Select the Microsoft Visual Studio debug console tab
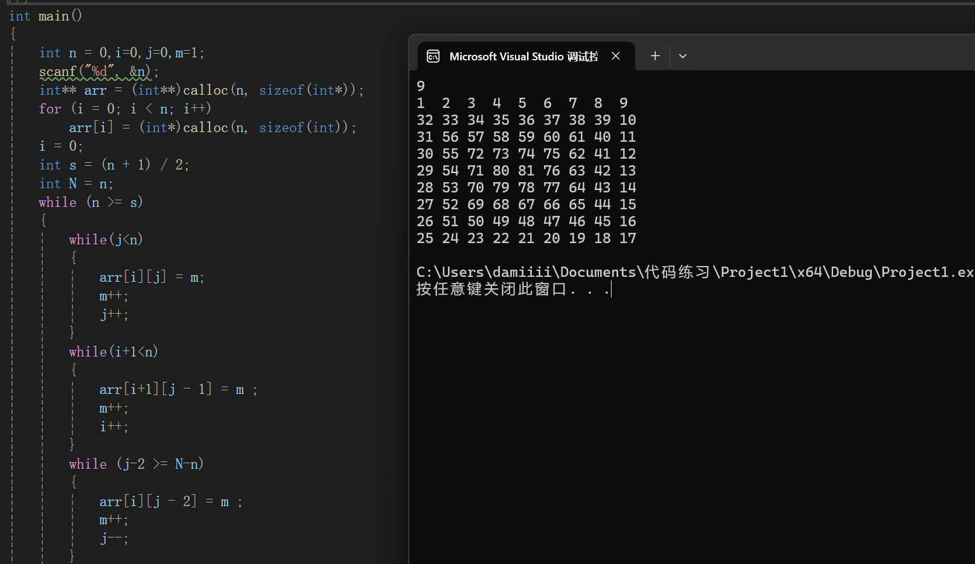This screenshot has height=564, width=975. click(525, 56)
